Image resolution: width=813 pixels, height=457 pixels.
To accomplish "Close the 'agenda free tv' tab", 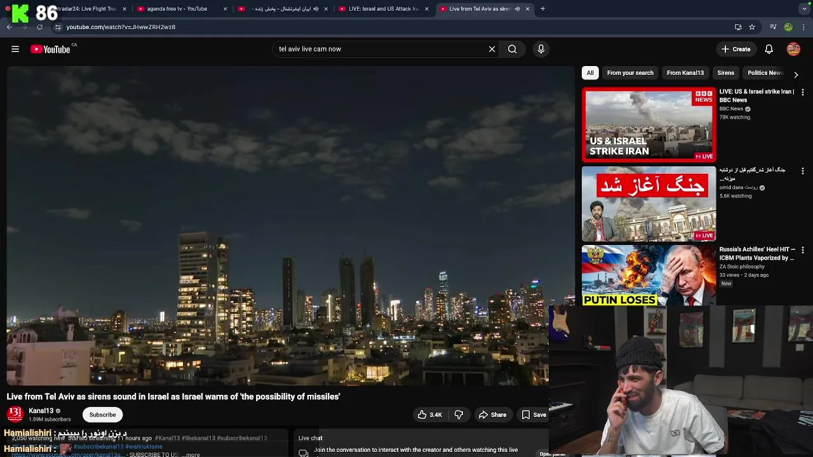I will pyautogui.click(x=225, y=9).
